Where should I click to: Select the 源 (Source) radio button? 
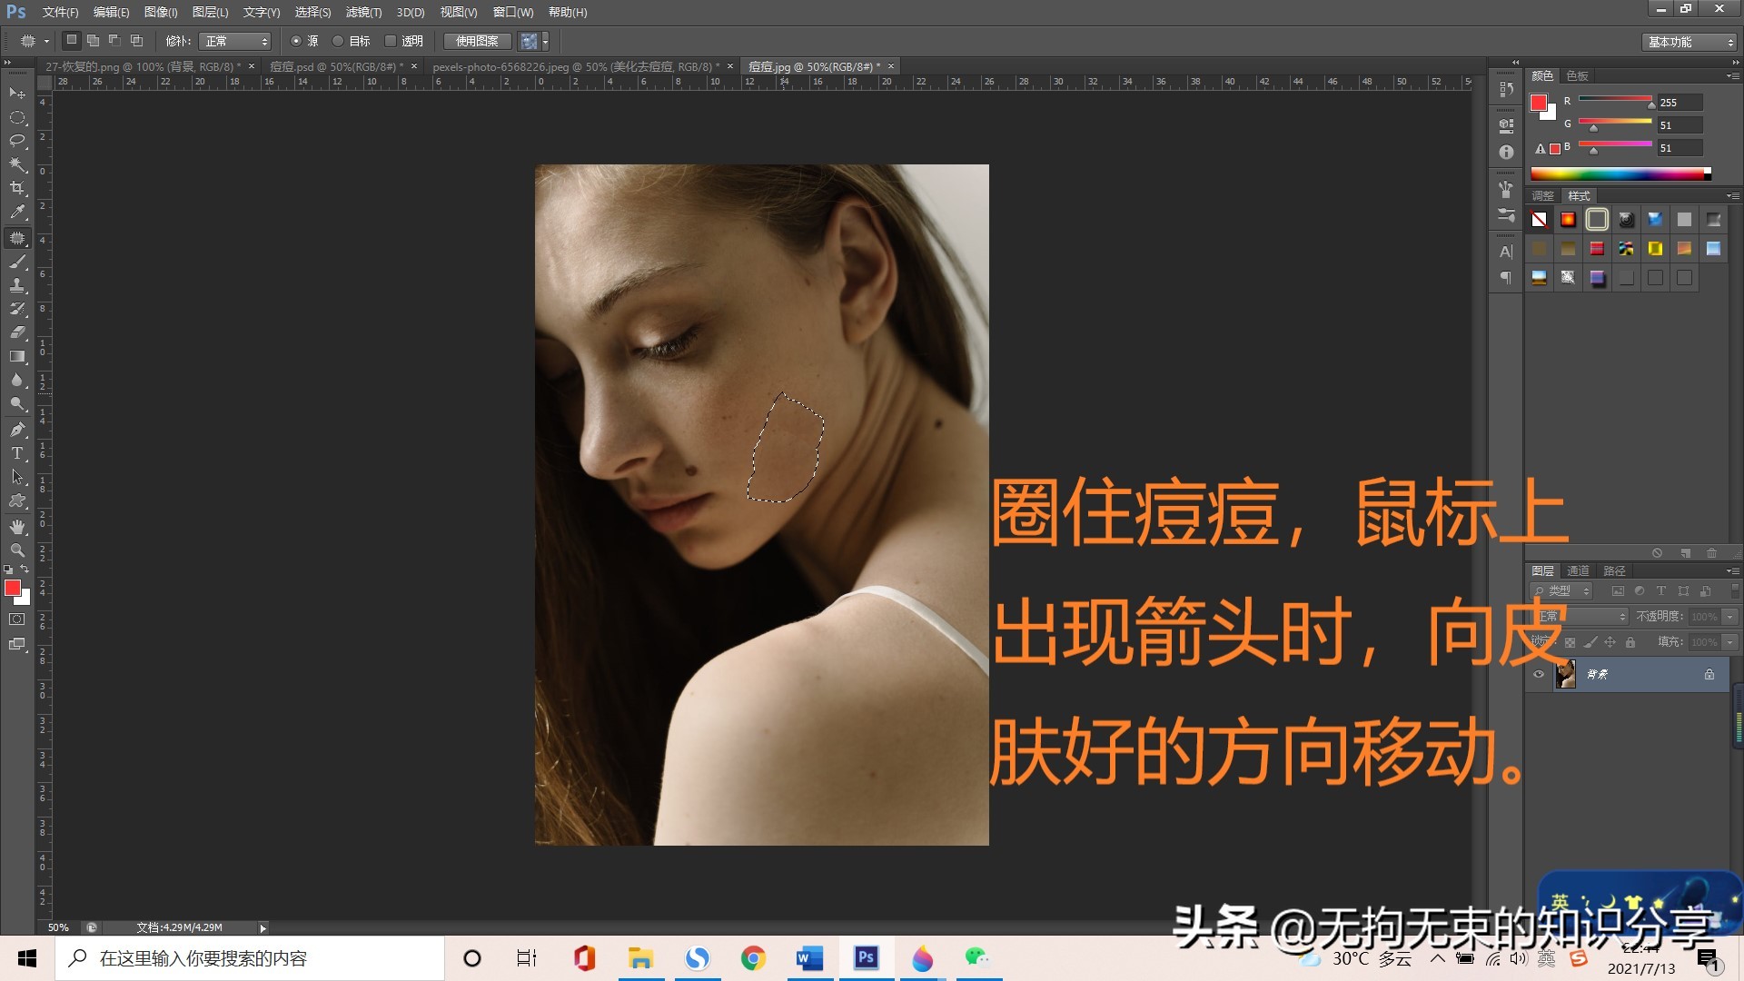297,41
